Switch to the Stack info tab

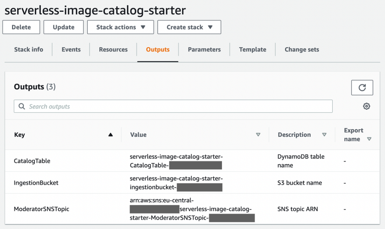[x=29, y=50]
